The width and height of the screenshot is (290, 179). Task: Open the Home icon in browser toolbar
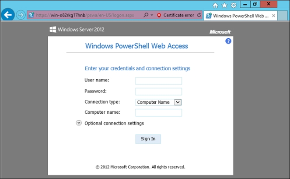[x=215, y=5]
